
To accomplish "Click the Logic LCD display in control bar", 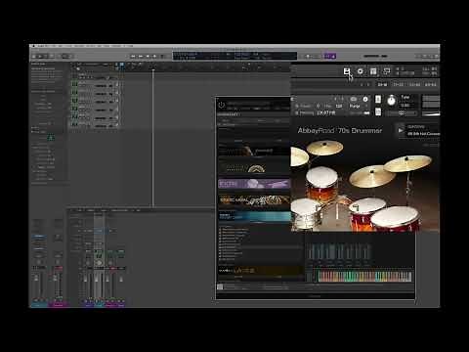I will point(234,56).
